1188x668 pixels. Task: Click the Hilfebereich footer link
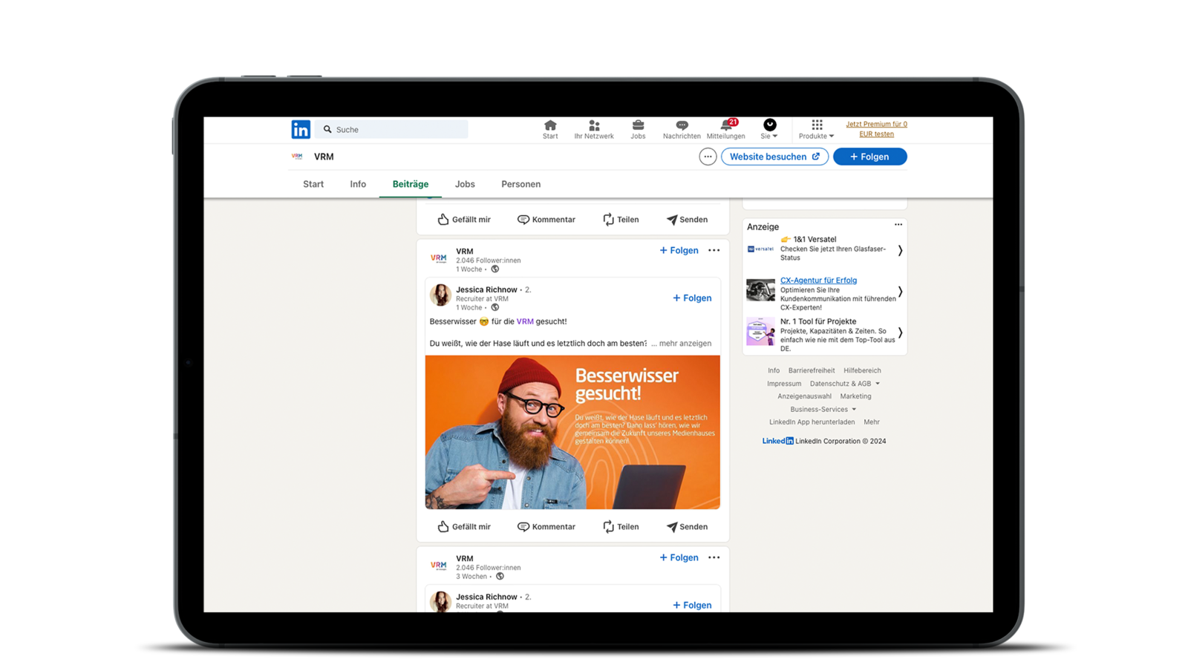pyautogui.click(x=862, y=370)
